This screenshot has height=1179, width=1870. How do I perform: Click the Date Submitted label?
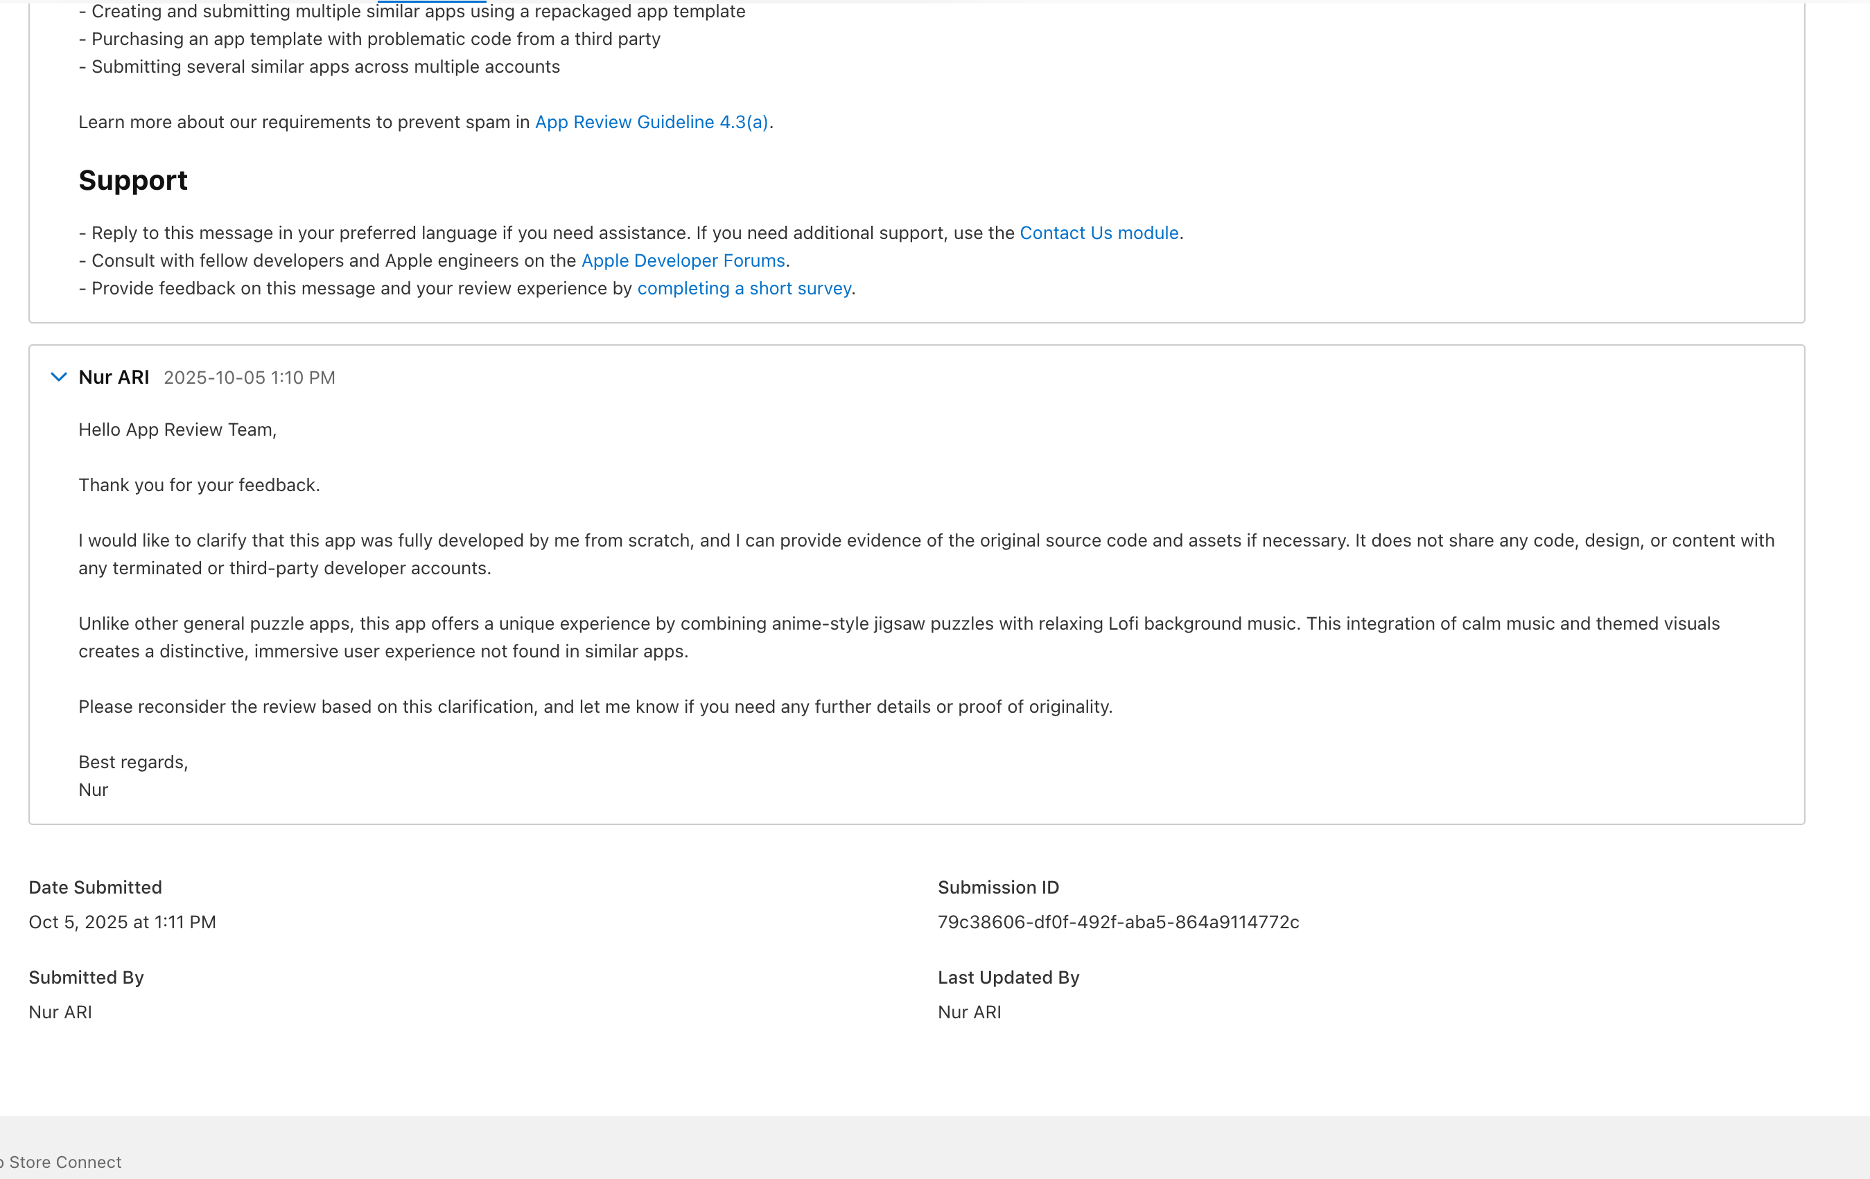(x=95, y=887)
